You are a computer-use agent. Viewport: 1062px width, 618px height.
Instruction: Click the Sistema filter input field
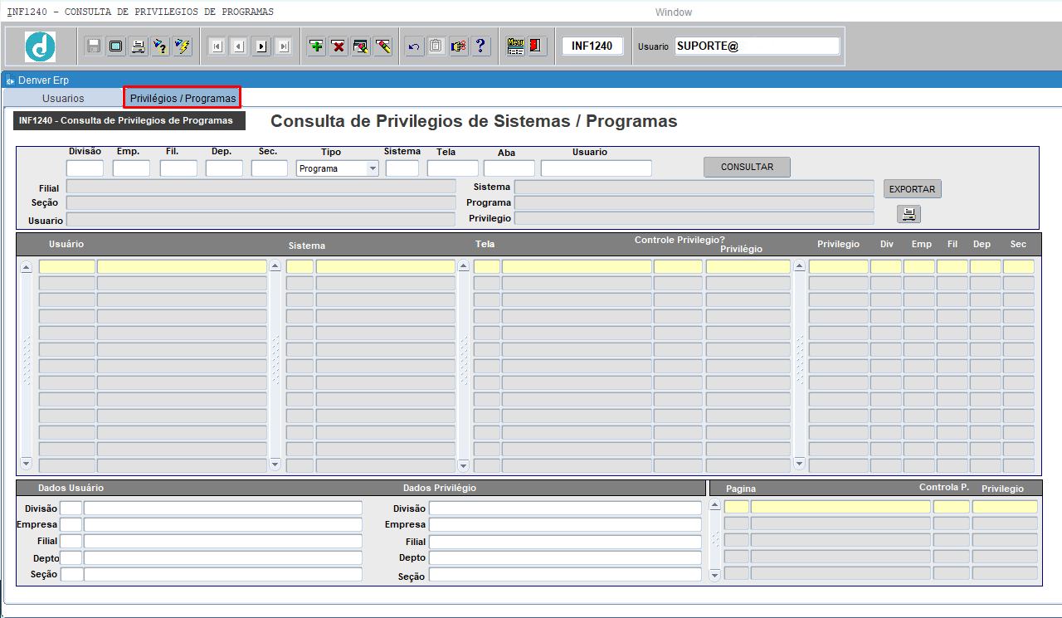tap(402, 168)
